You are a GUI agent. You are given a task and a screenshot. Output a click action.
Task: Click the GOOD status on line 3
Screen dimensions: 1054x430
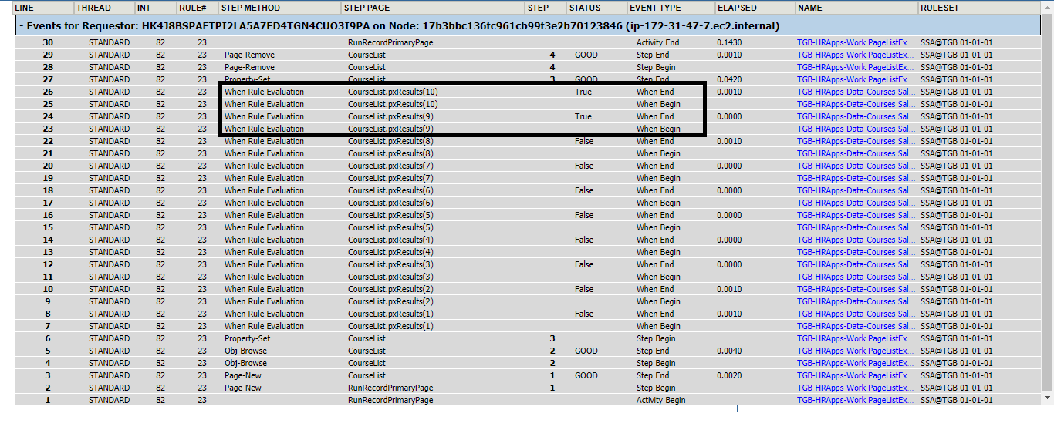click(586, 375)
